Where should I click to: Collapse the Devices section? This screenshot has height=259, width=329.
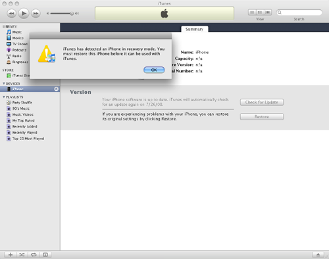pos(4,83)
